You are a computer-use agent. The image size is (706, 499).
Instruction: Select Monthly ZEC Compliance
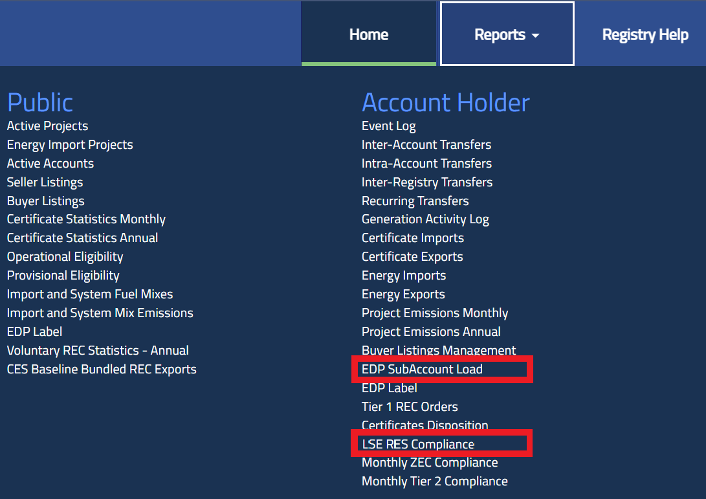point(430,463)
